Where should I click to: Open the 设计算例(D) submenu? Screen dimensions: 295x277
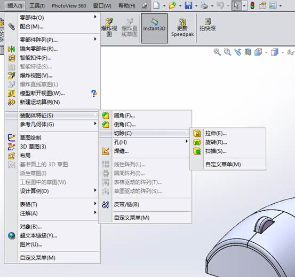click(52, 191)
